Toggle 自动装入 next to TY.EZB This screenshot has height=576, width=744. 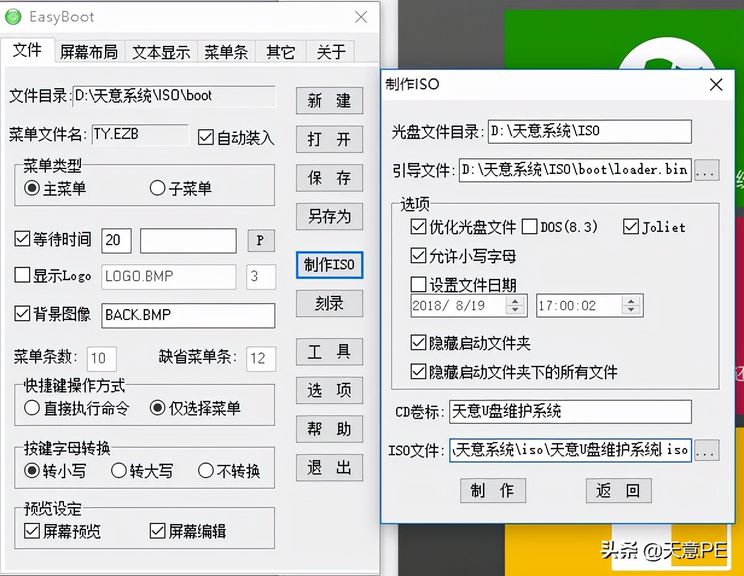coord(205,137)
